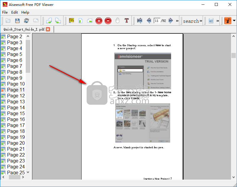
Task: Fit page height with green up-arrow icon
Action: click(x=81, y=21)
